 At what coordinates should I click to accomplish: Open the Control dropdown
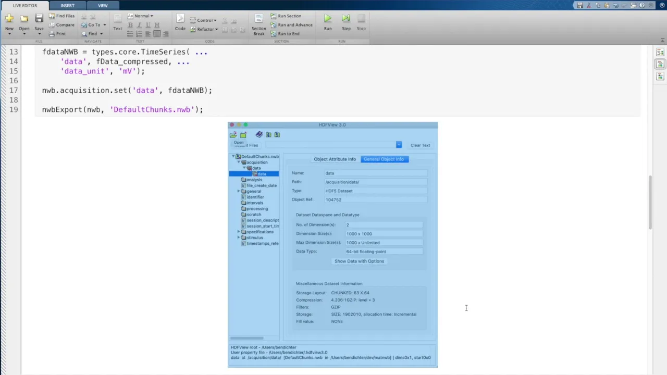pyautogui.click(x=203, y=20)
